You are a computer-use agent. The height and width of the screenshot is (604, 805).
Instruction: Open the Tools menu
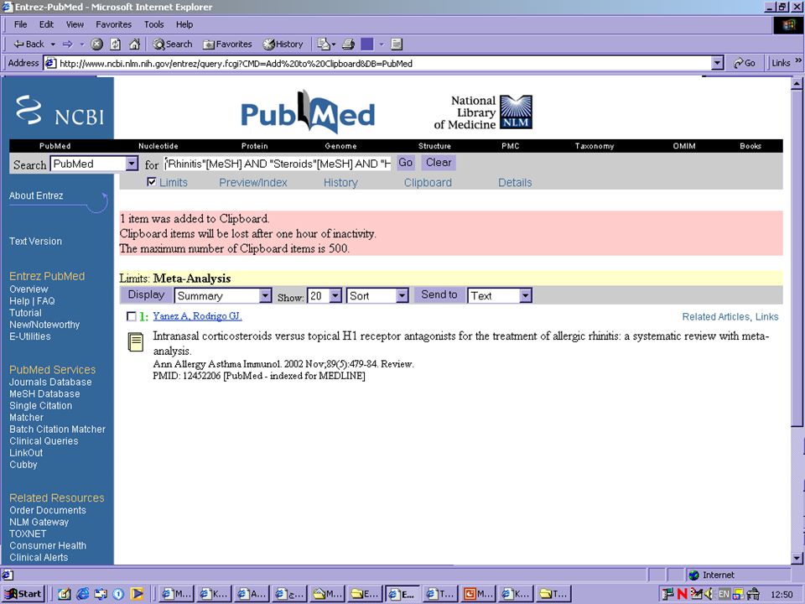tap(153, 24)
